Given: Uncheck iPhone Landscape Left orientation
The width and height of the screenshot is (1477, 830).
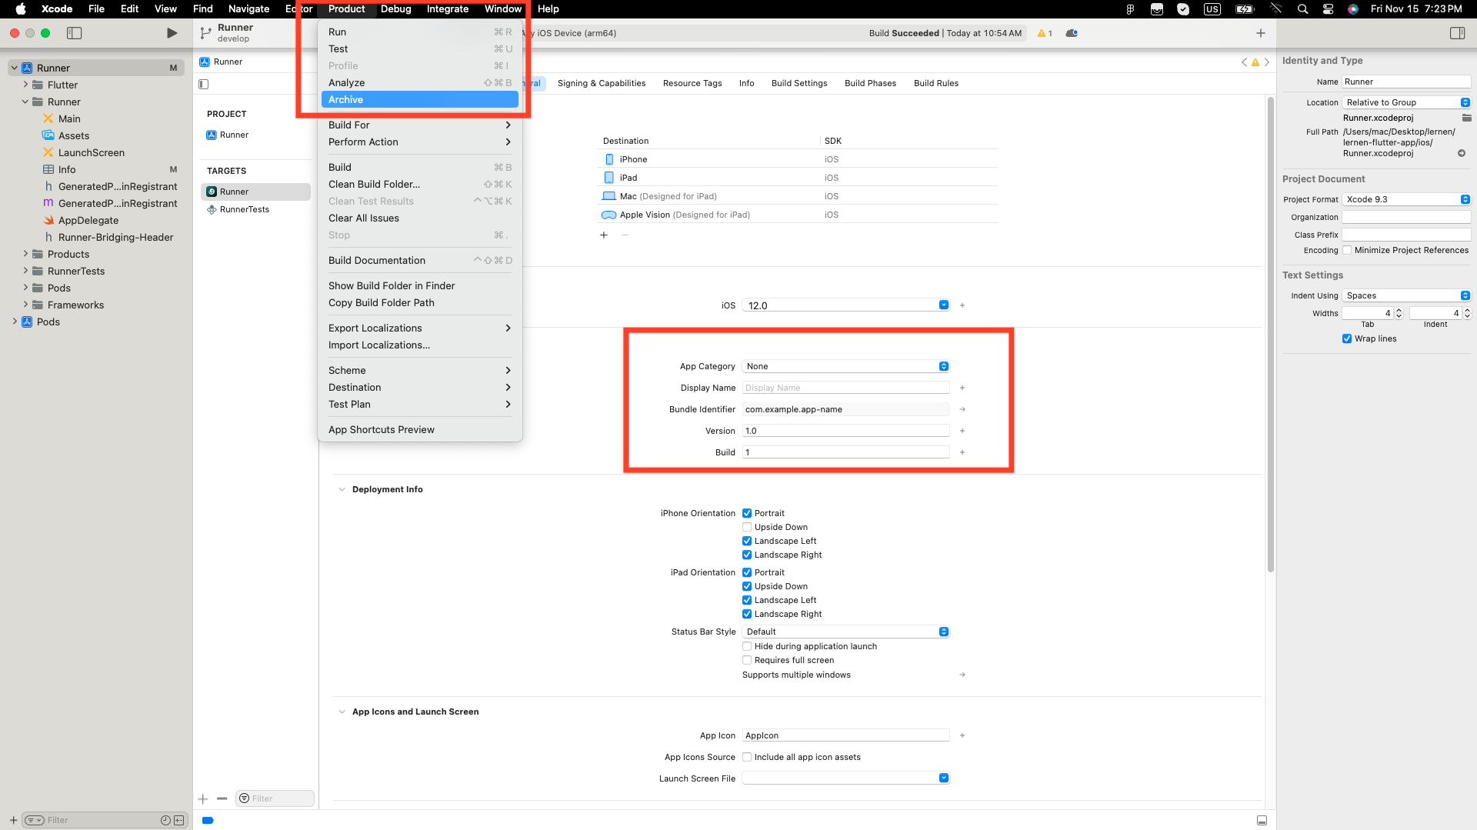Looking at the screenshot, I should click(x=747, y=541).
